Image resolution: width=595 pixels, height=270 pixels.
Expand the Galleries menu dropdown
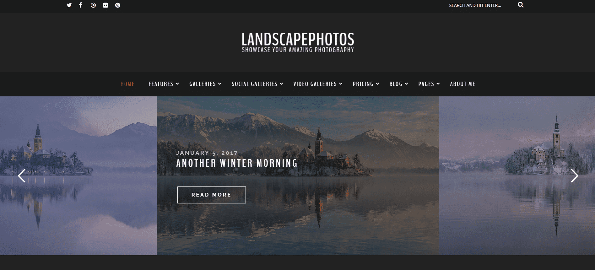click(205, 84)
